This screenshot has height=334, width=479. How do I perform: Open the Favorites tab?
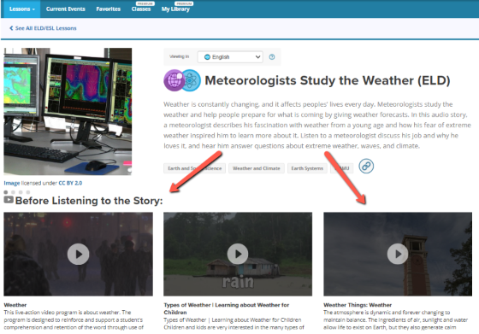coord(108,9)
